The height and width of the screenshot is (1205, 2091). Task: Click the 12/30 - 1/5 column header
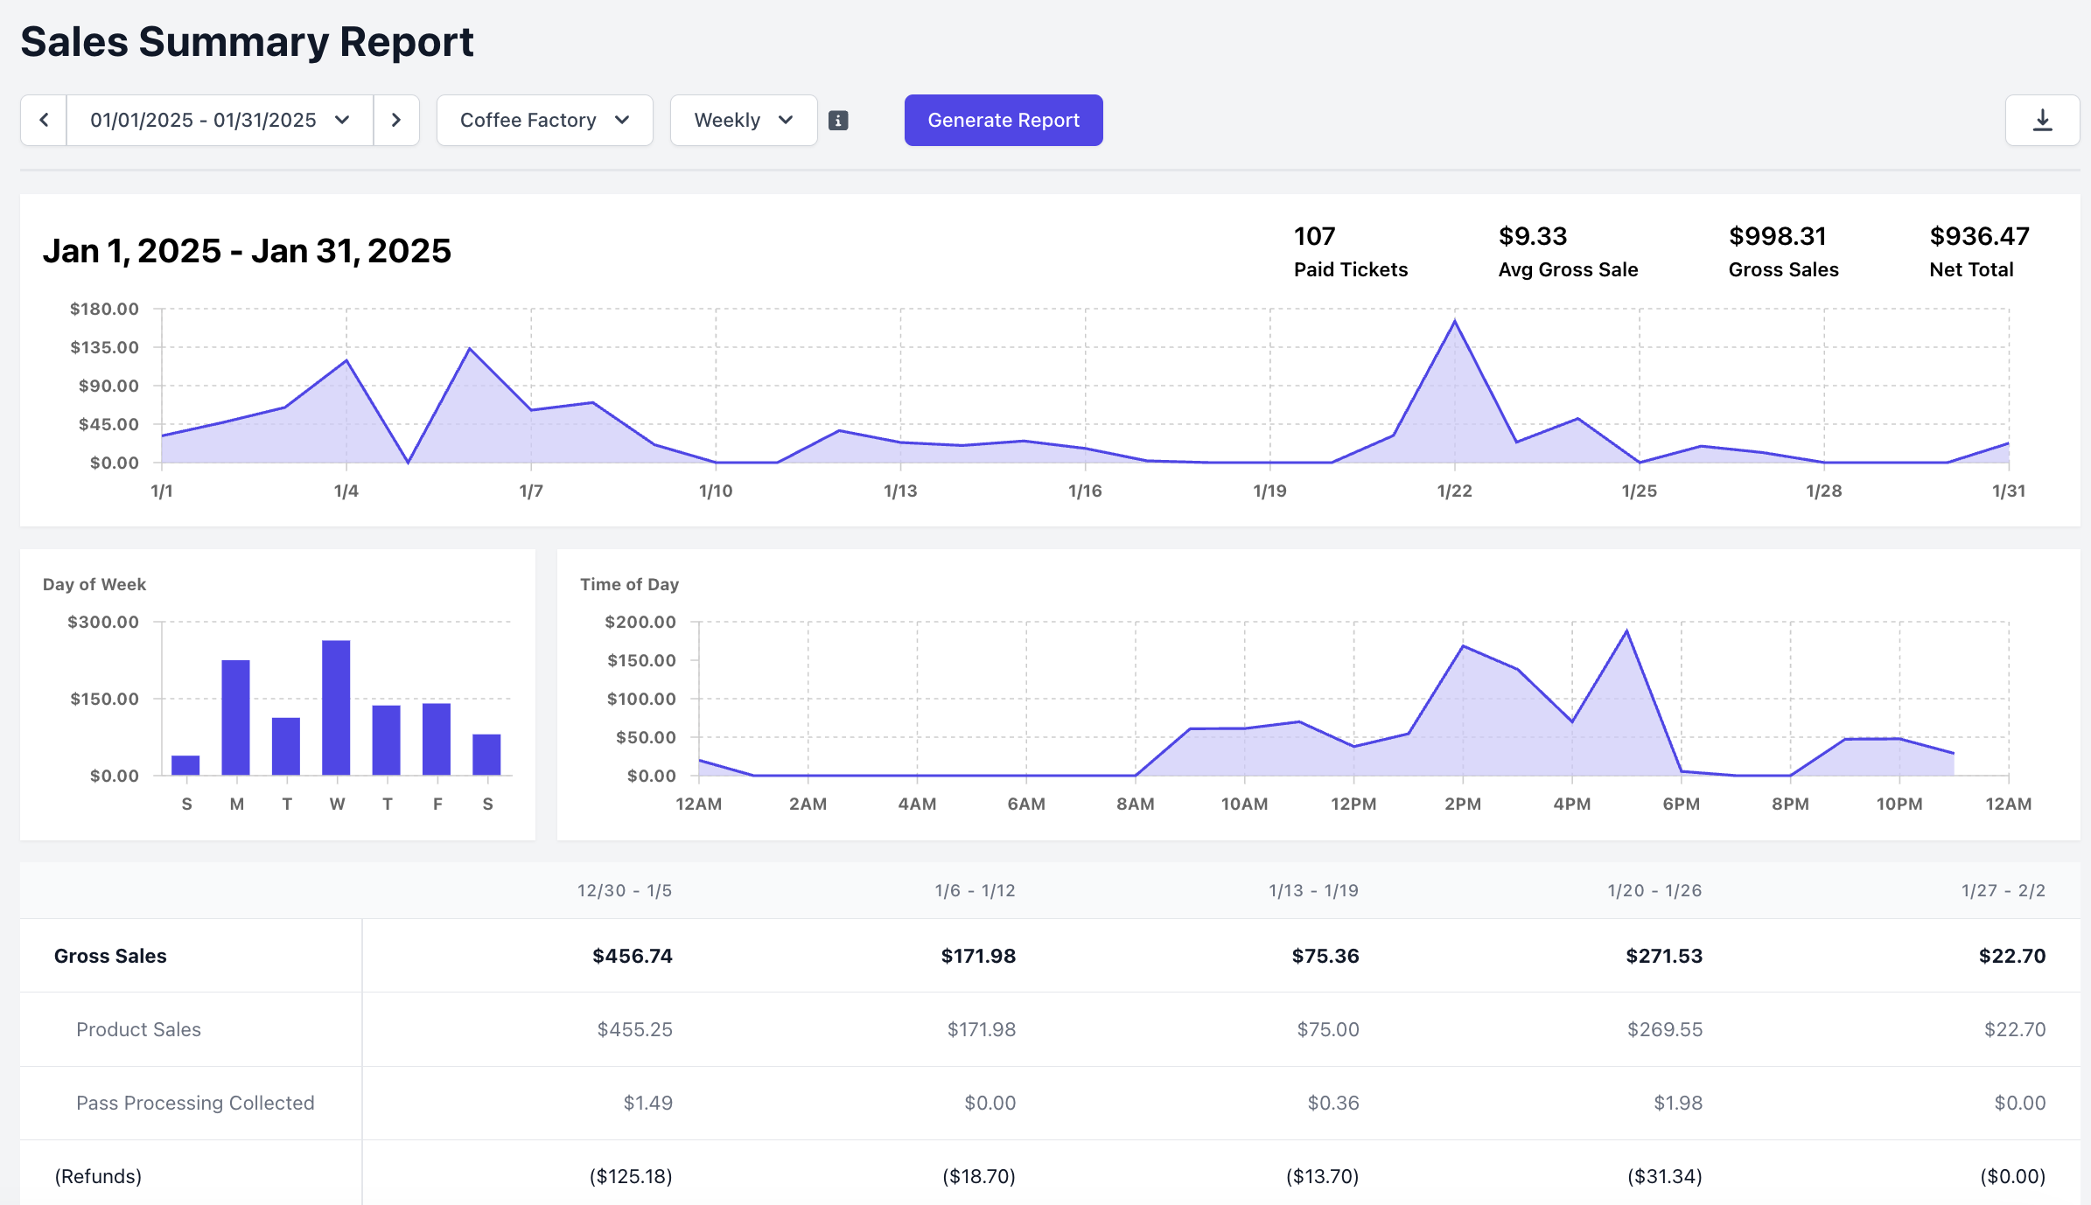pos(624,890)
